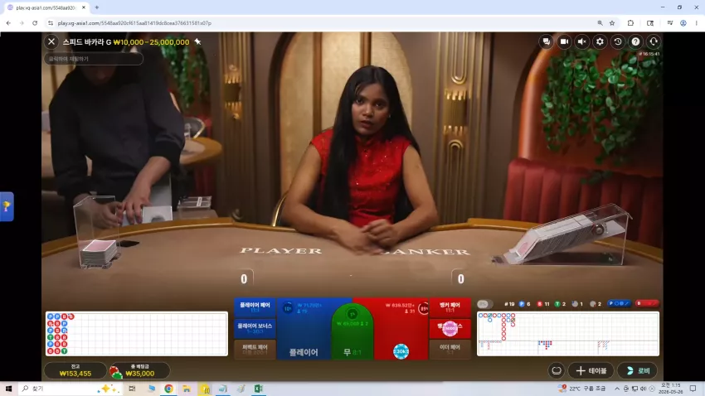
Task: Click the yellow lightbulb side tab
Action: pyautogui.click(x=7, y=206)
